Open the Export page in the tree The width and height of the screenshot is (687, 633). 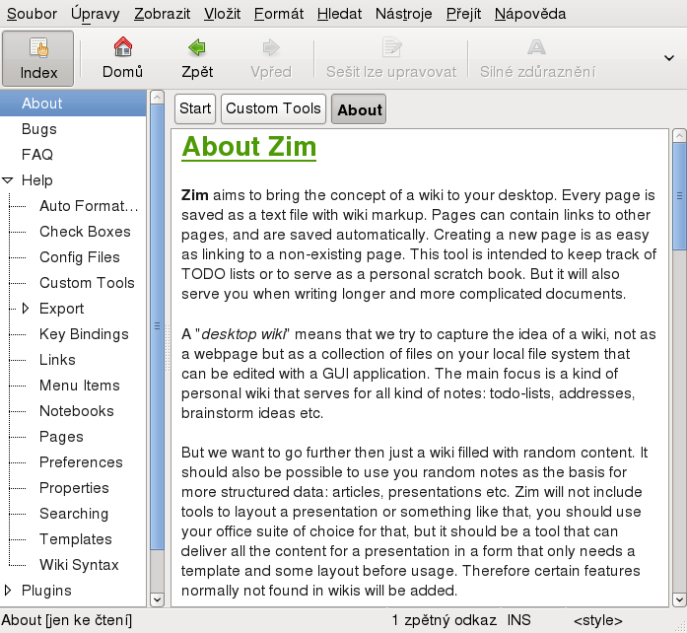tap(61, 309)
